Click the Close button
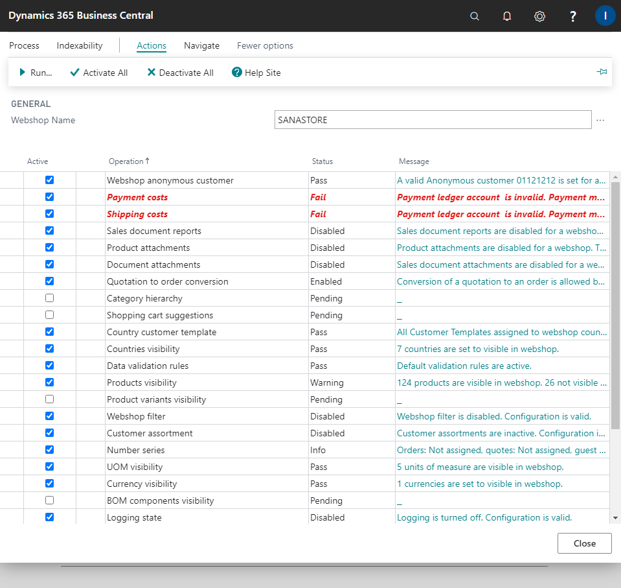This screenshot has height=588, width=621. [x=585, y=543]
